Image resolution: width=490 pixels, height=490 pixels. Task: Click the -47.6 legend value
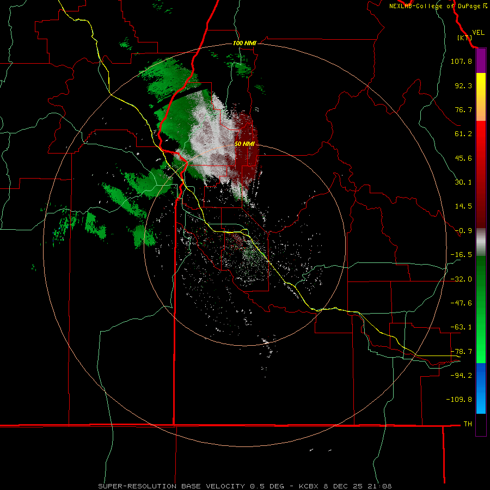461,303
